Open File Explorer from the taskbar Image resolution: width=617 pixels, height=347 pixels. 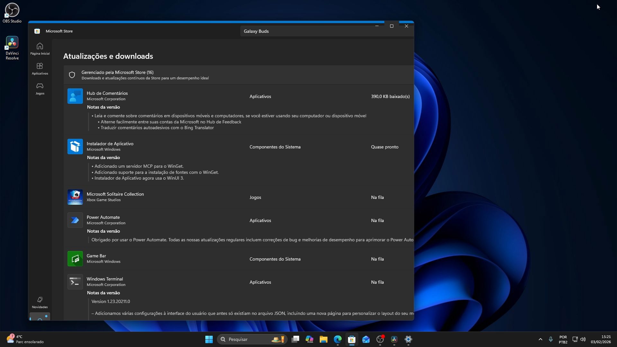(x=323, y=339)
